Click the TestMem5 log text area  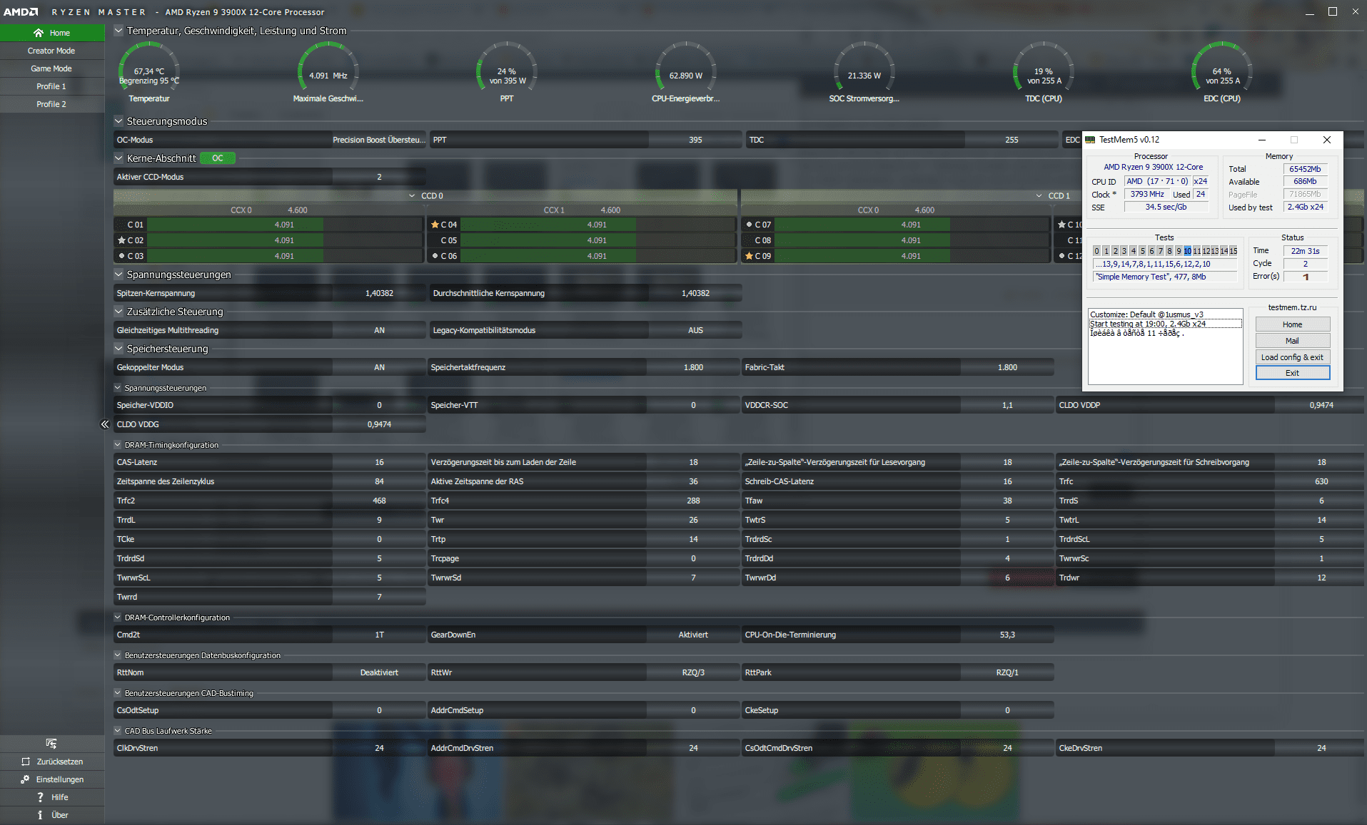click(x=1165, y=346)
